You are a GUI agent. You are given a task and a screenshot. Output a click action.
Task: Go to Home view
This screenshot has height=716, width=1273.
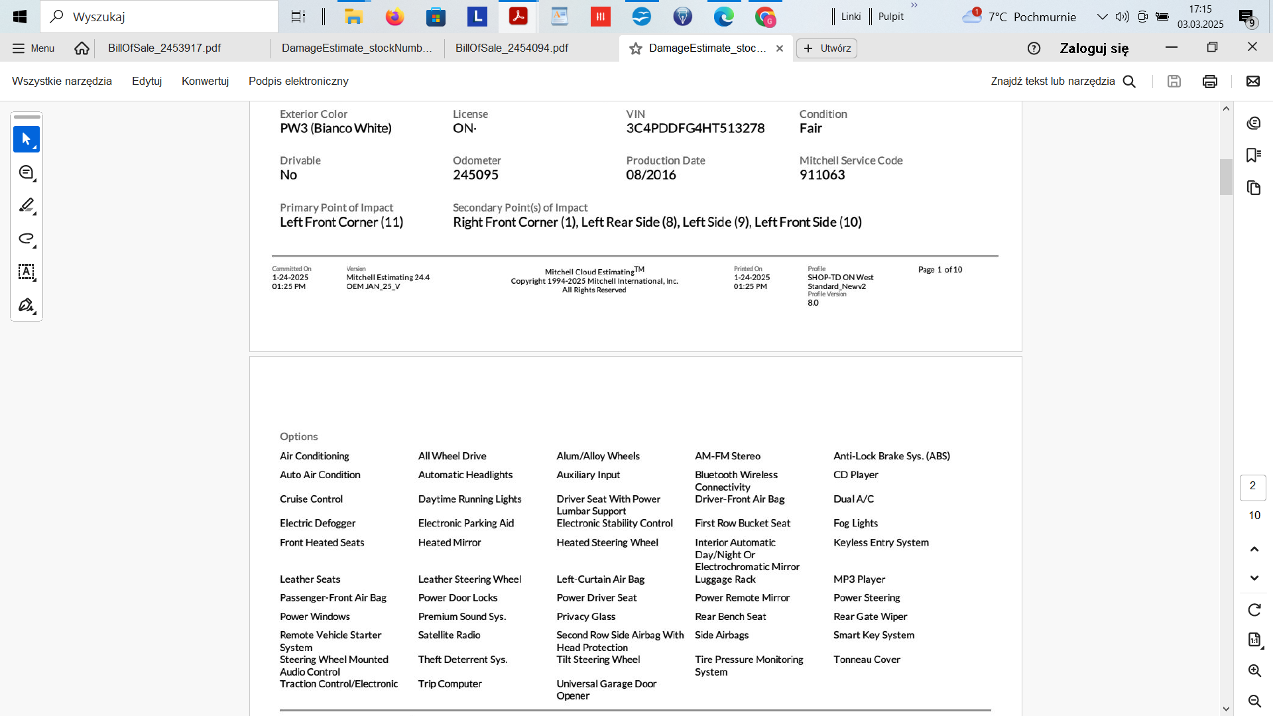pos(82,48)
